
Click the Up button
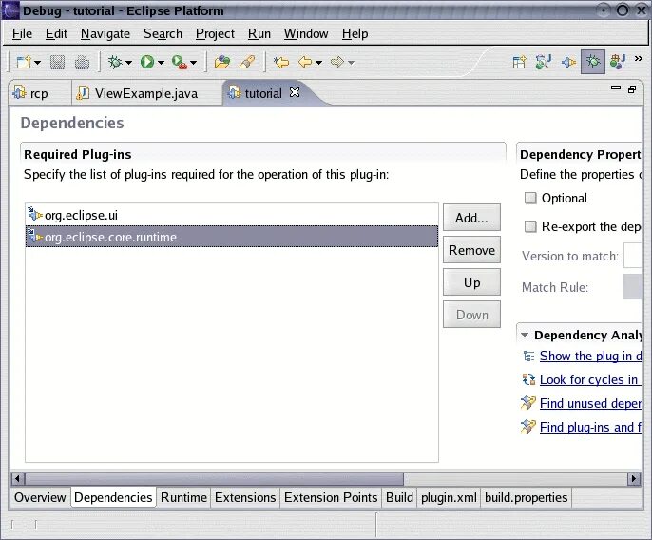(x=471, y=282)
